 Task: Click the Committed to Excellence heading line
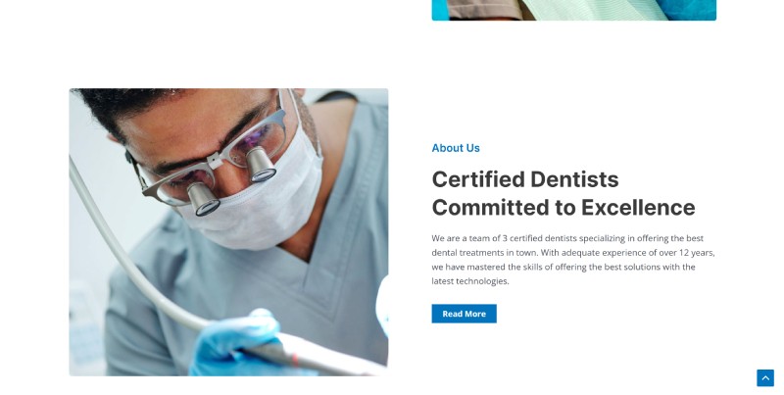(563, 208)
